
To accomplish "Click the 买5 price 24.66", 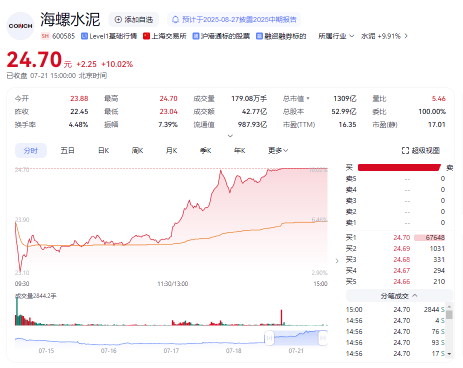I will coord(401,281).
